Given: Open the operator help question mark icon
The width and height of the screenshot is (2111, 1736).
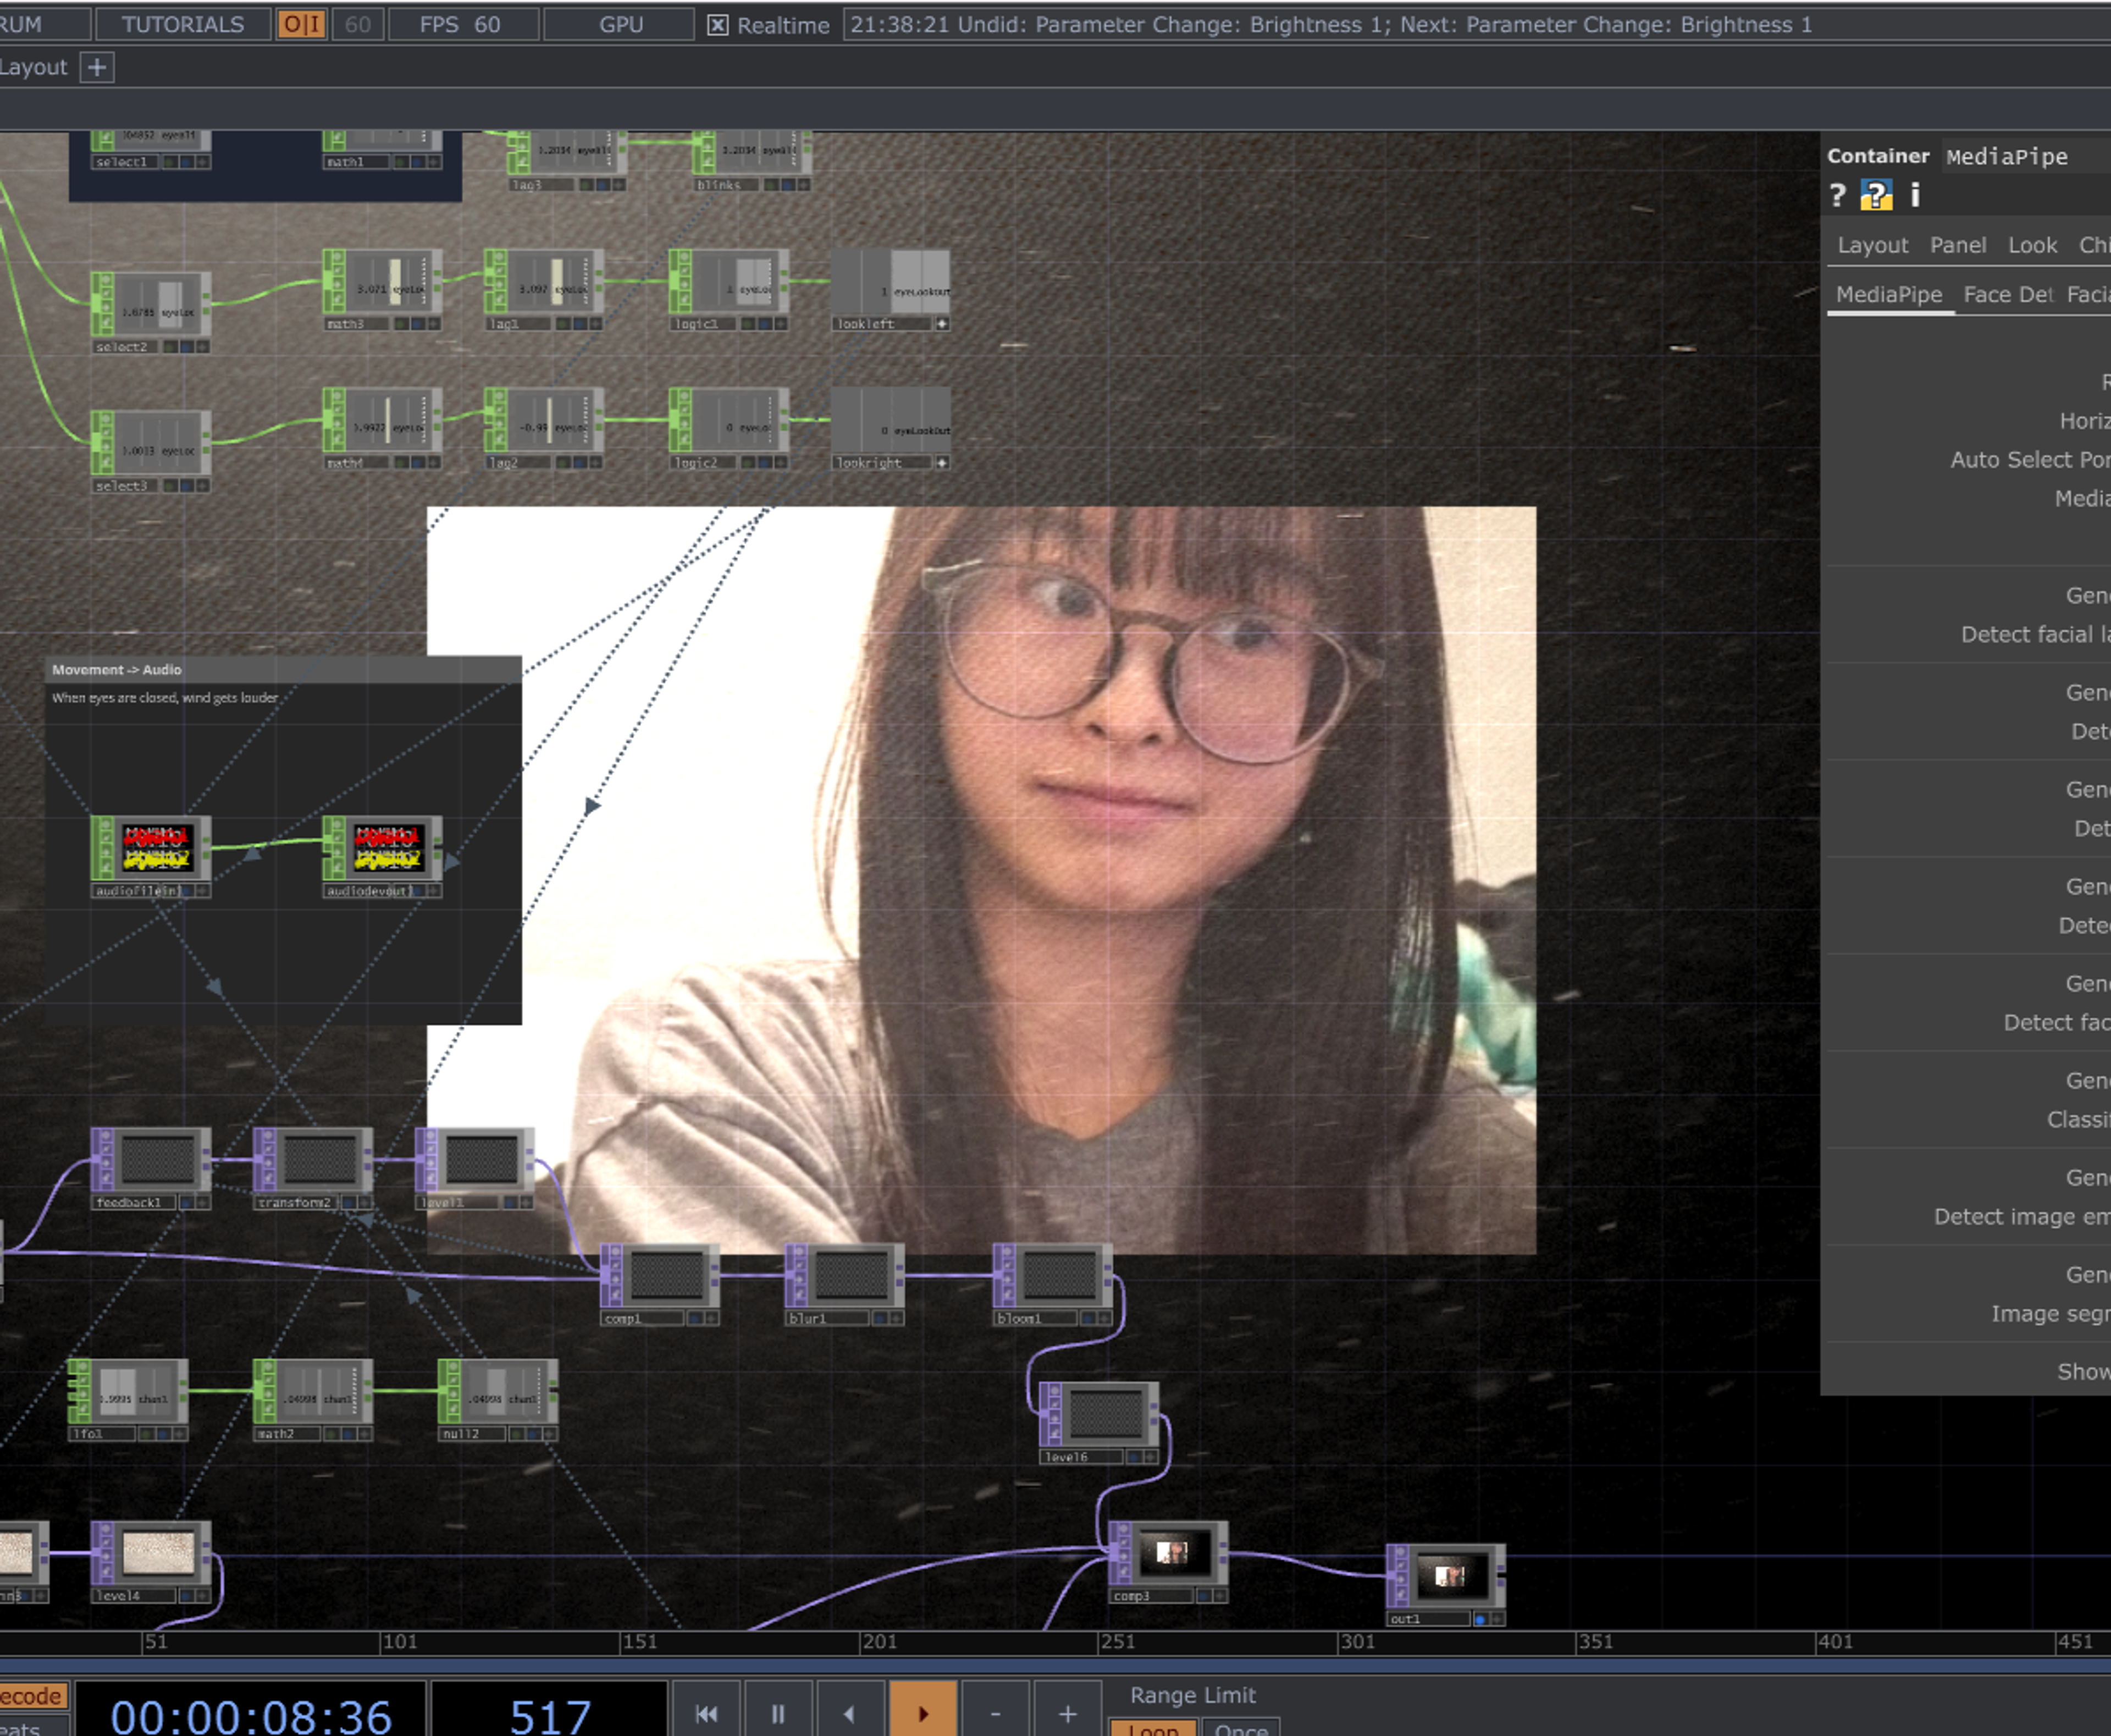Looking at the screenshot, I should [1837, 195].
